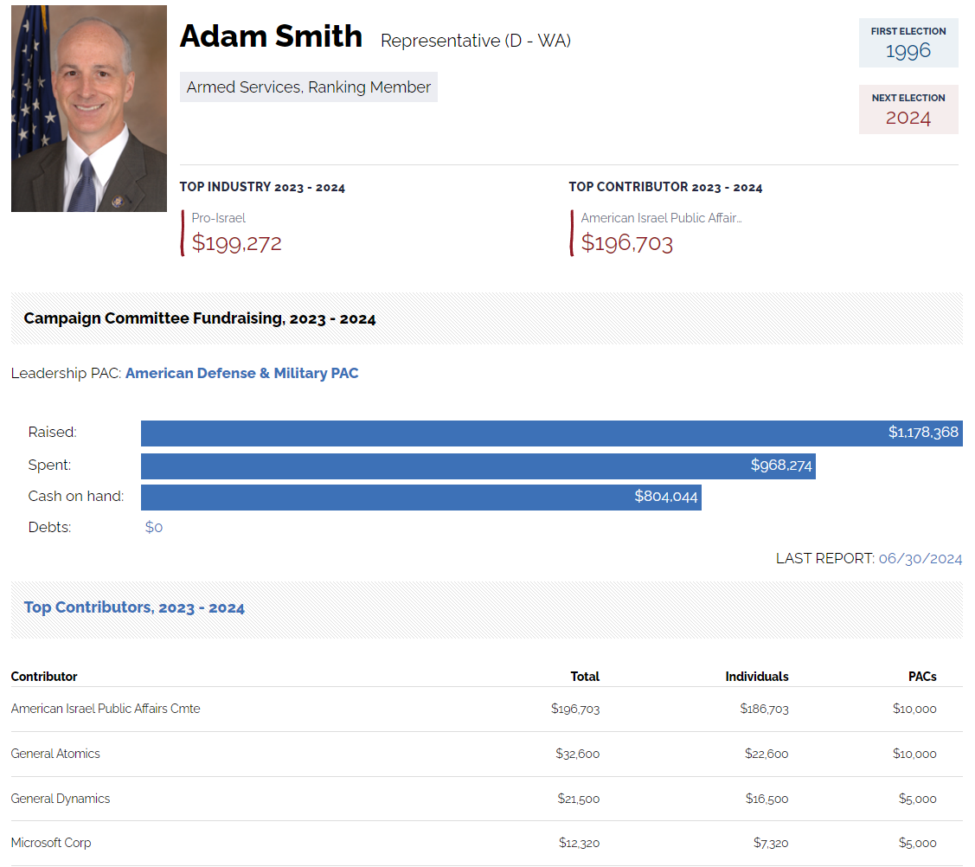Open the Top Contributors, 2023 - 2024 heading
Image resolution: width=975 pixels, height=867 pixels.
(x=134, y=607)
